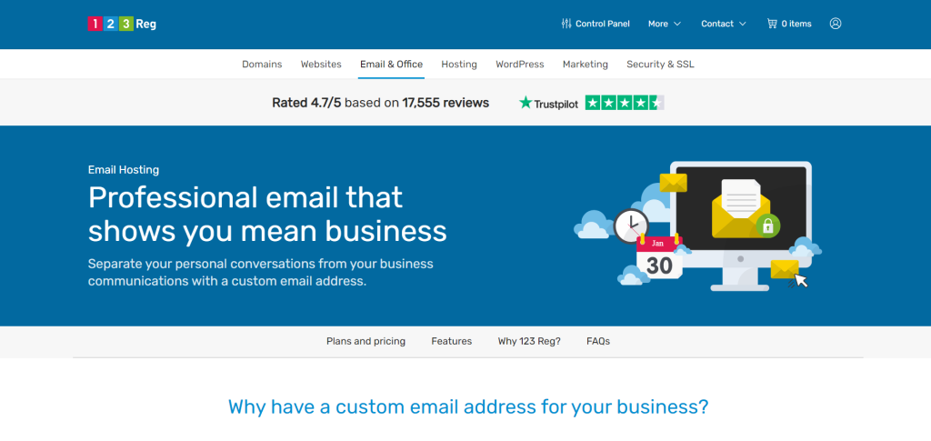Click the 123 Reg logo

point(122,24)
